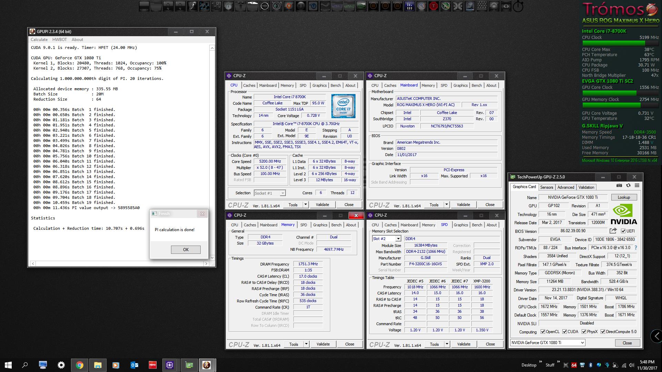Click the stopwatch icon in top dock

pos(518,6)
